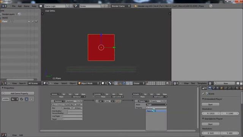Open the Add menu in info header

(20, 6)
